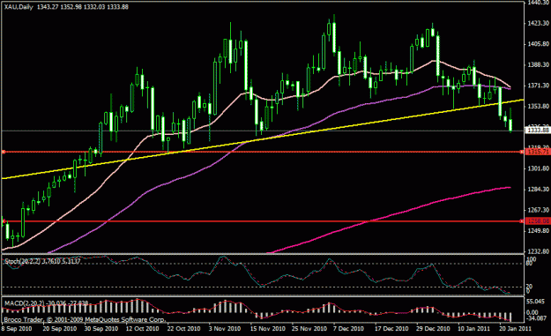Click the 1249.80 price axis label
Viewport: 551px width, 336px height.
point(538,231)
